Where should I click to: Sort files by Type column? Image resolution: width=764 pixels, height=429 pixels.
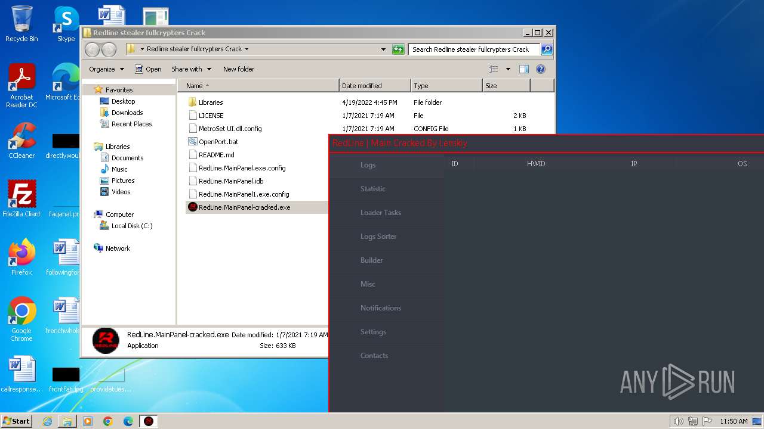[446, 86]
